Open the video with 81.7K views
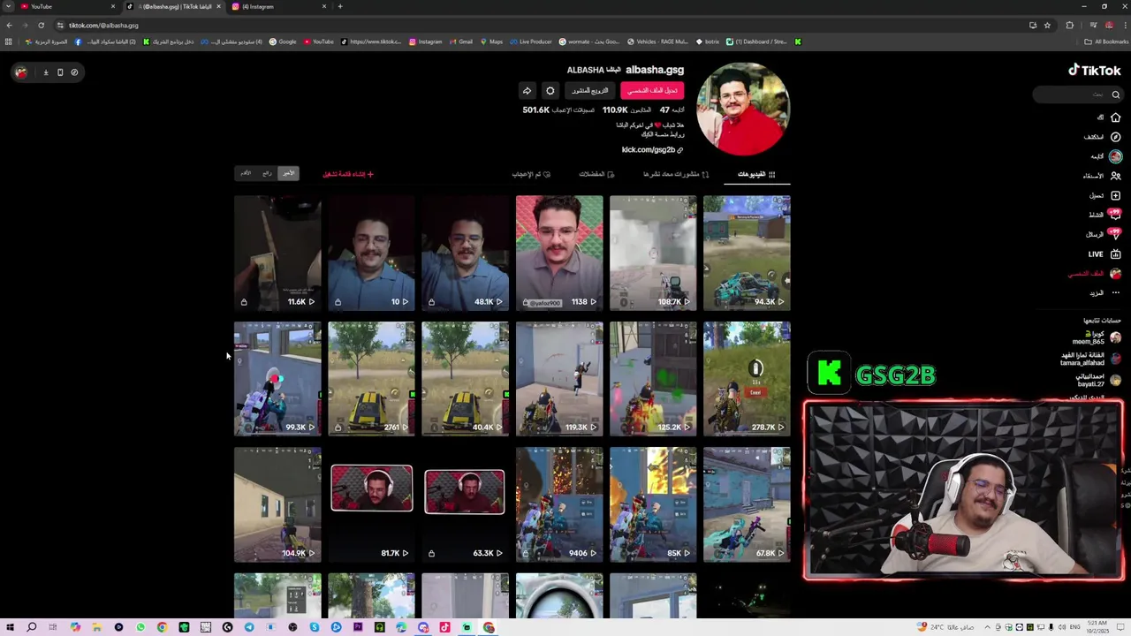This screenshot has height=636, width=1131. pos(371,504)
